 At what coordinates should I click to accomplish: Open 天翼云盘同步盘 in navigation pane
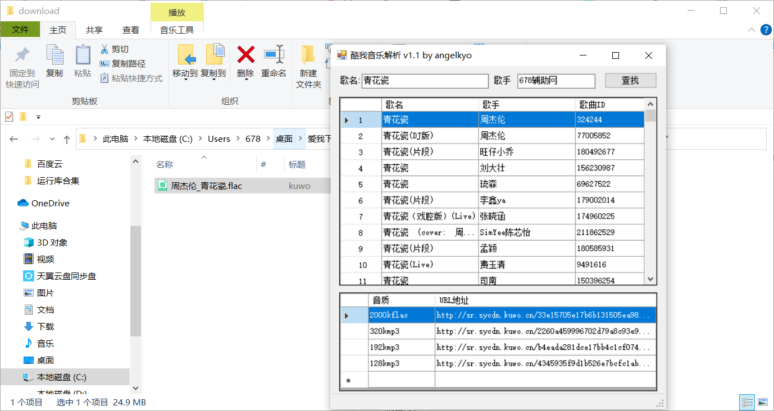click(x=60, y=276)
